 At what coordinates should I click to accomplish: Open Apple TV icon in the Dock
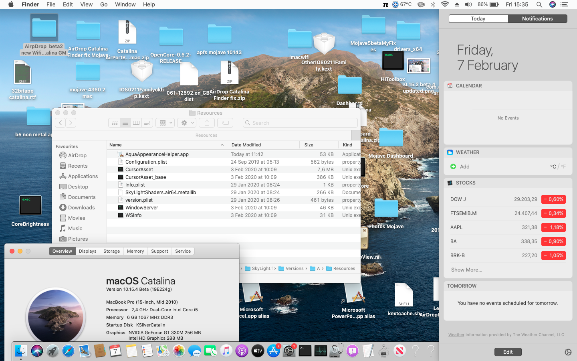(x=257, y=351)
